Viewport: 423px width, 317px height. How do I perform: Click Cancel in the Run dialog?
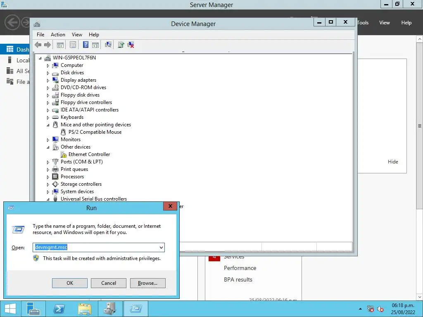pyautogui.click(x=109, y=283)
